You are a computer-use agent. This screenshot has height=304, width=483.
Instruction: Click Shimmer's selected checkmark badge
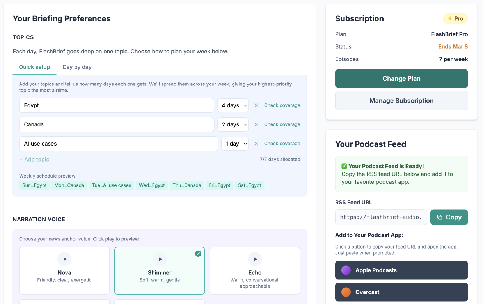point(198,254)
